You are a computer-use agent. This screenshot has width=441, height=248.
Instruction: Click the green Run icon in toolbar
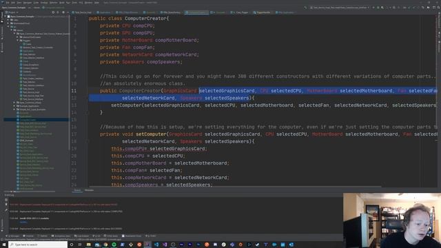pyautogui.click(x=373, y=8)
